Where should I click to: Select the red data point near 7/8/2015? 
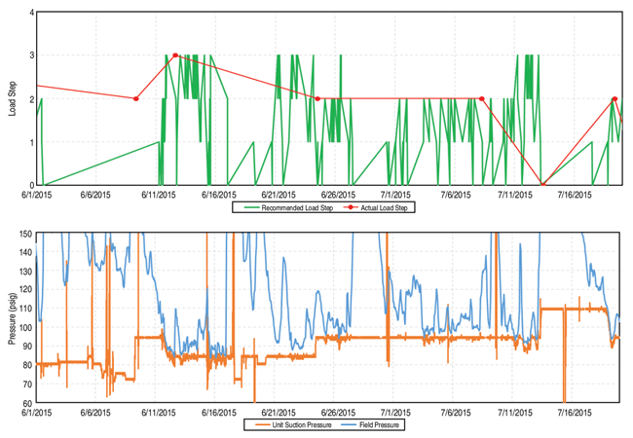482,98
